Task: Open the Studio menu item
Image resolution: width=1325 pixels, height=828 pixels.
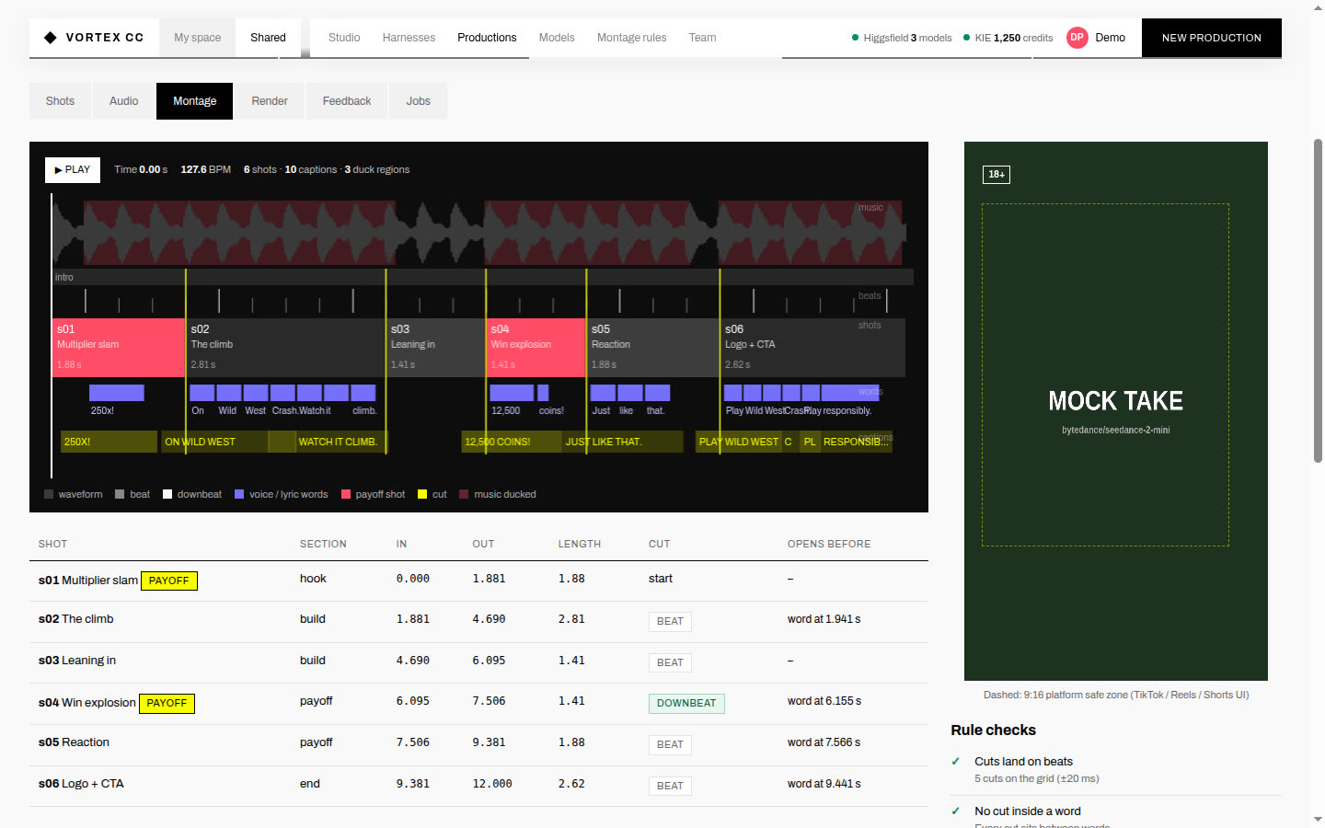Action: click(344, 38)
